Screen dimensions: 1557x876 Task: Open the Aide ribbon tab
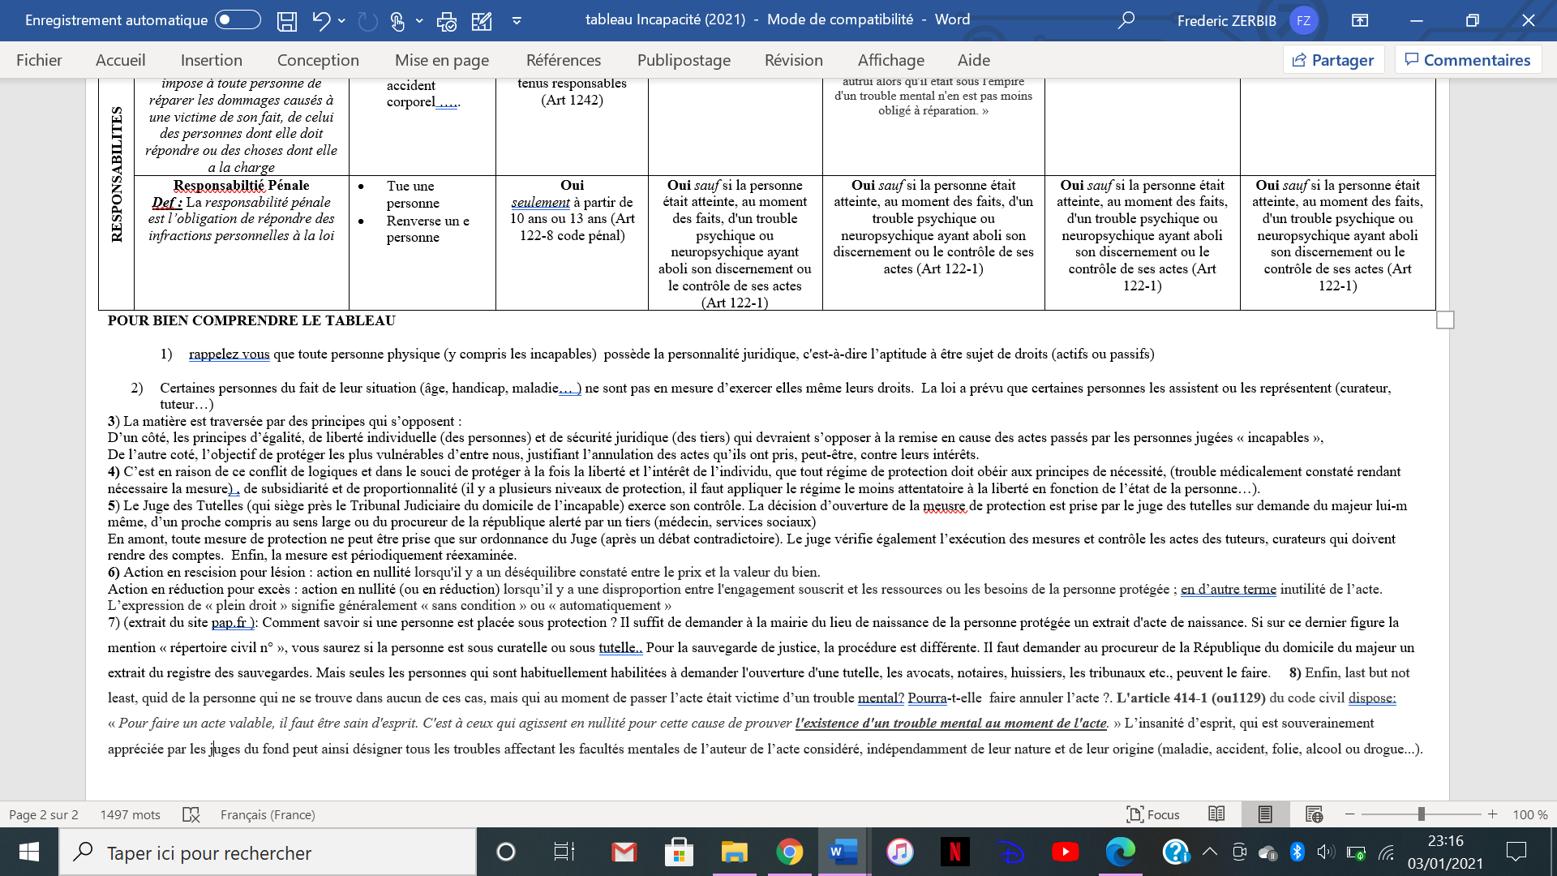(974, 60)
